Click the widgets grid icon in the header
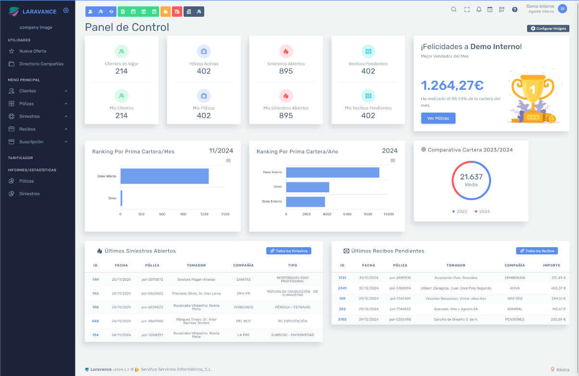The image size is (579, 376). (x=501, y=9)
